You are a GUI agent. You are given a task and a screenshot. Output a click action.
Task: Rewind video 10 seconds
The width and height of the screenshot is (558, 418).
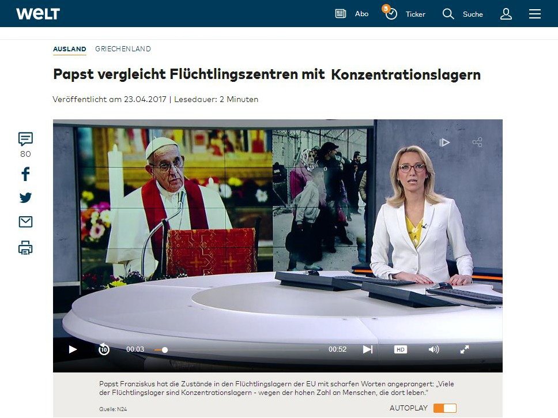click(x=104, y=349)
